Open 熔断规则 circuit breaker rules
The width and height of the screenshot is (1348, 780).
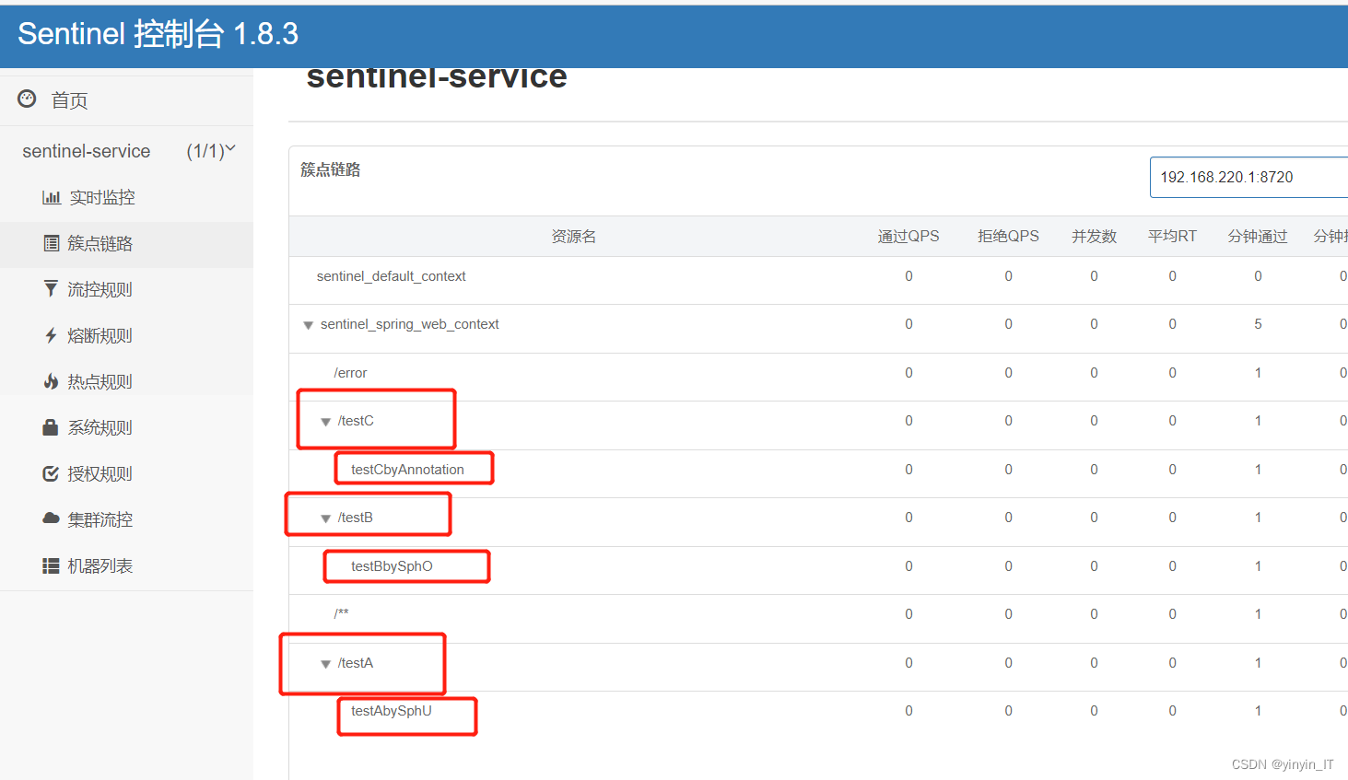pos(100,335)
